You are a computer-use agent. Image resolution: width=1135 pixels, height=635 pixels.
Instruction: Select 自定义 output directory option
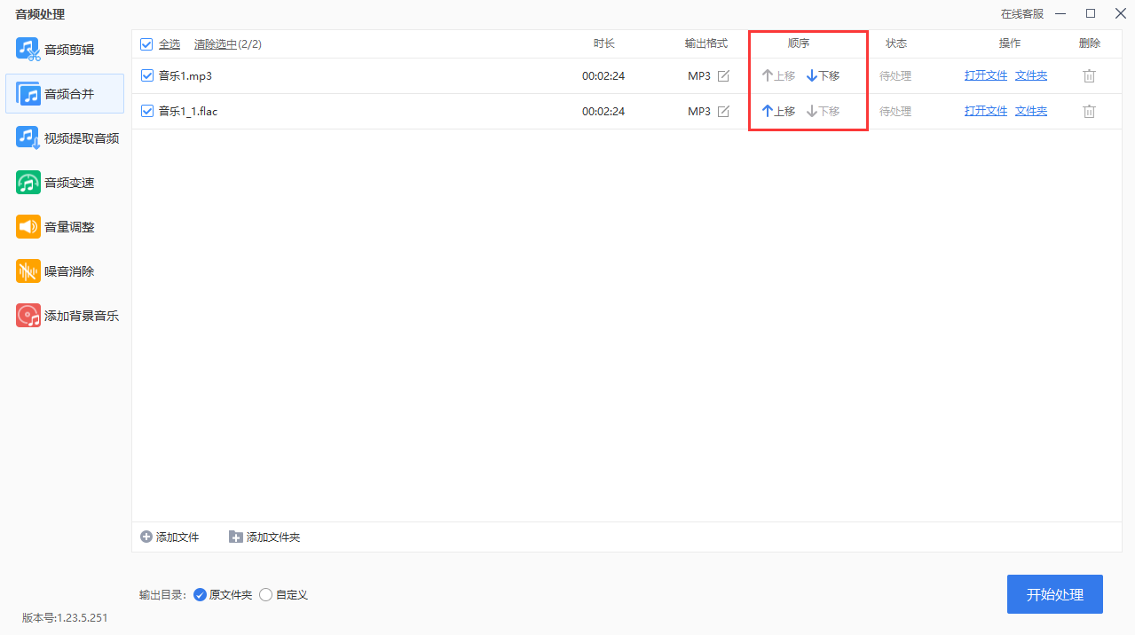(x=284, y=595)
